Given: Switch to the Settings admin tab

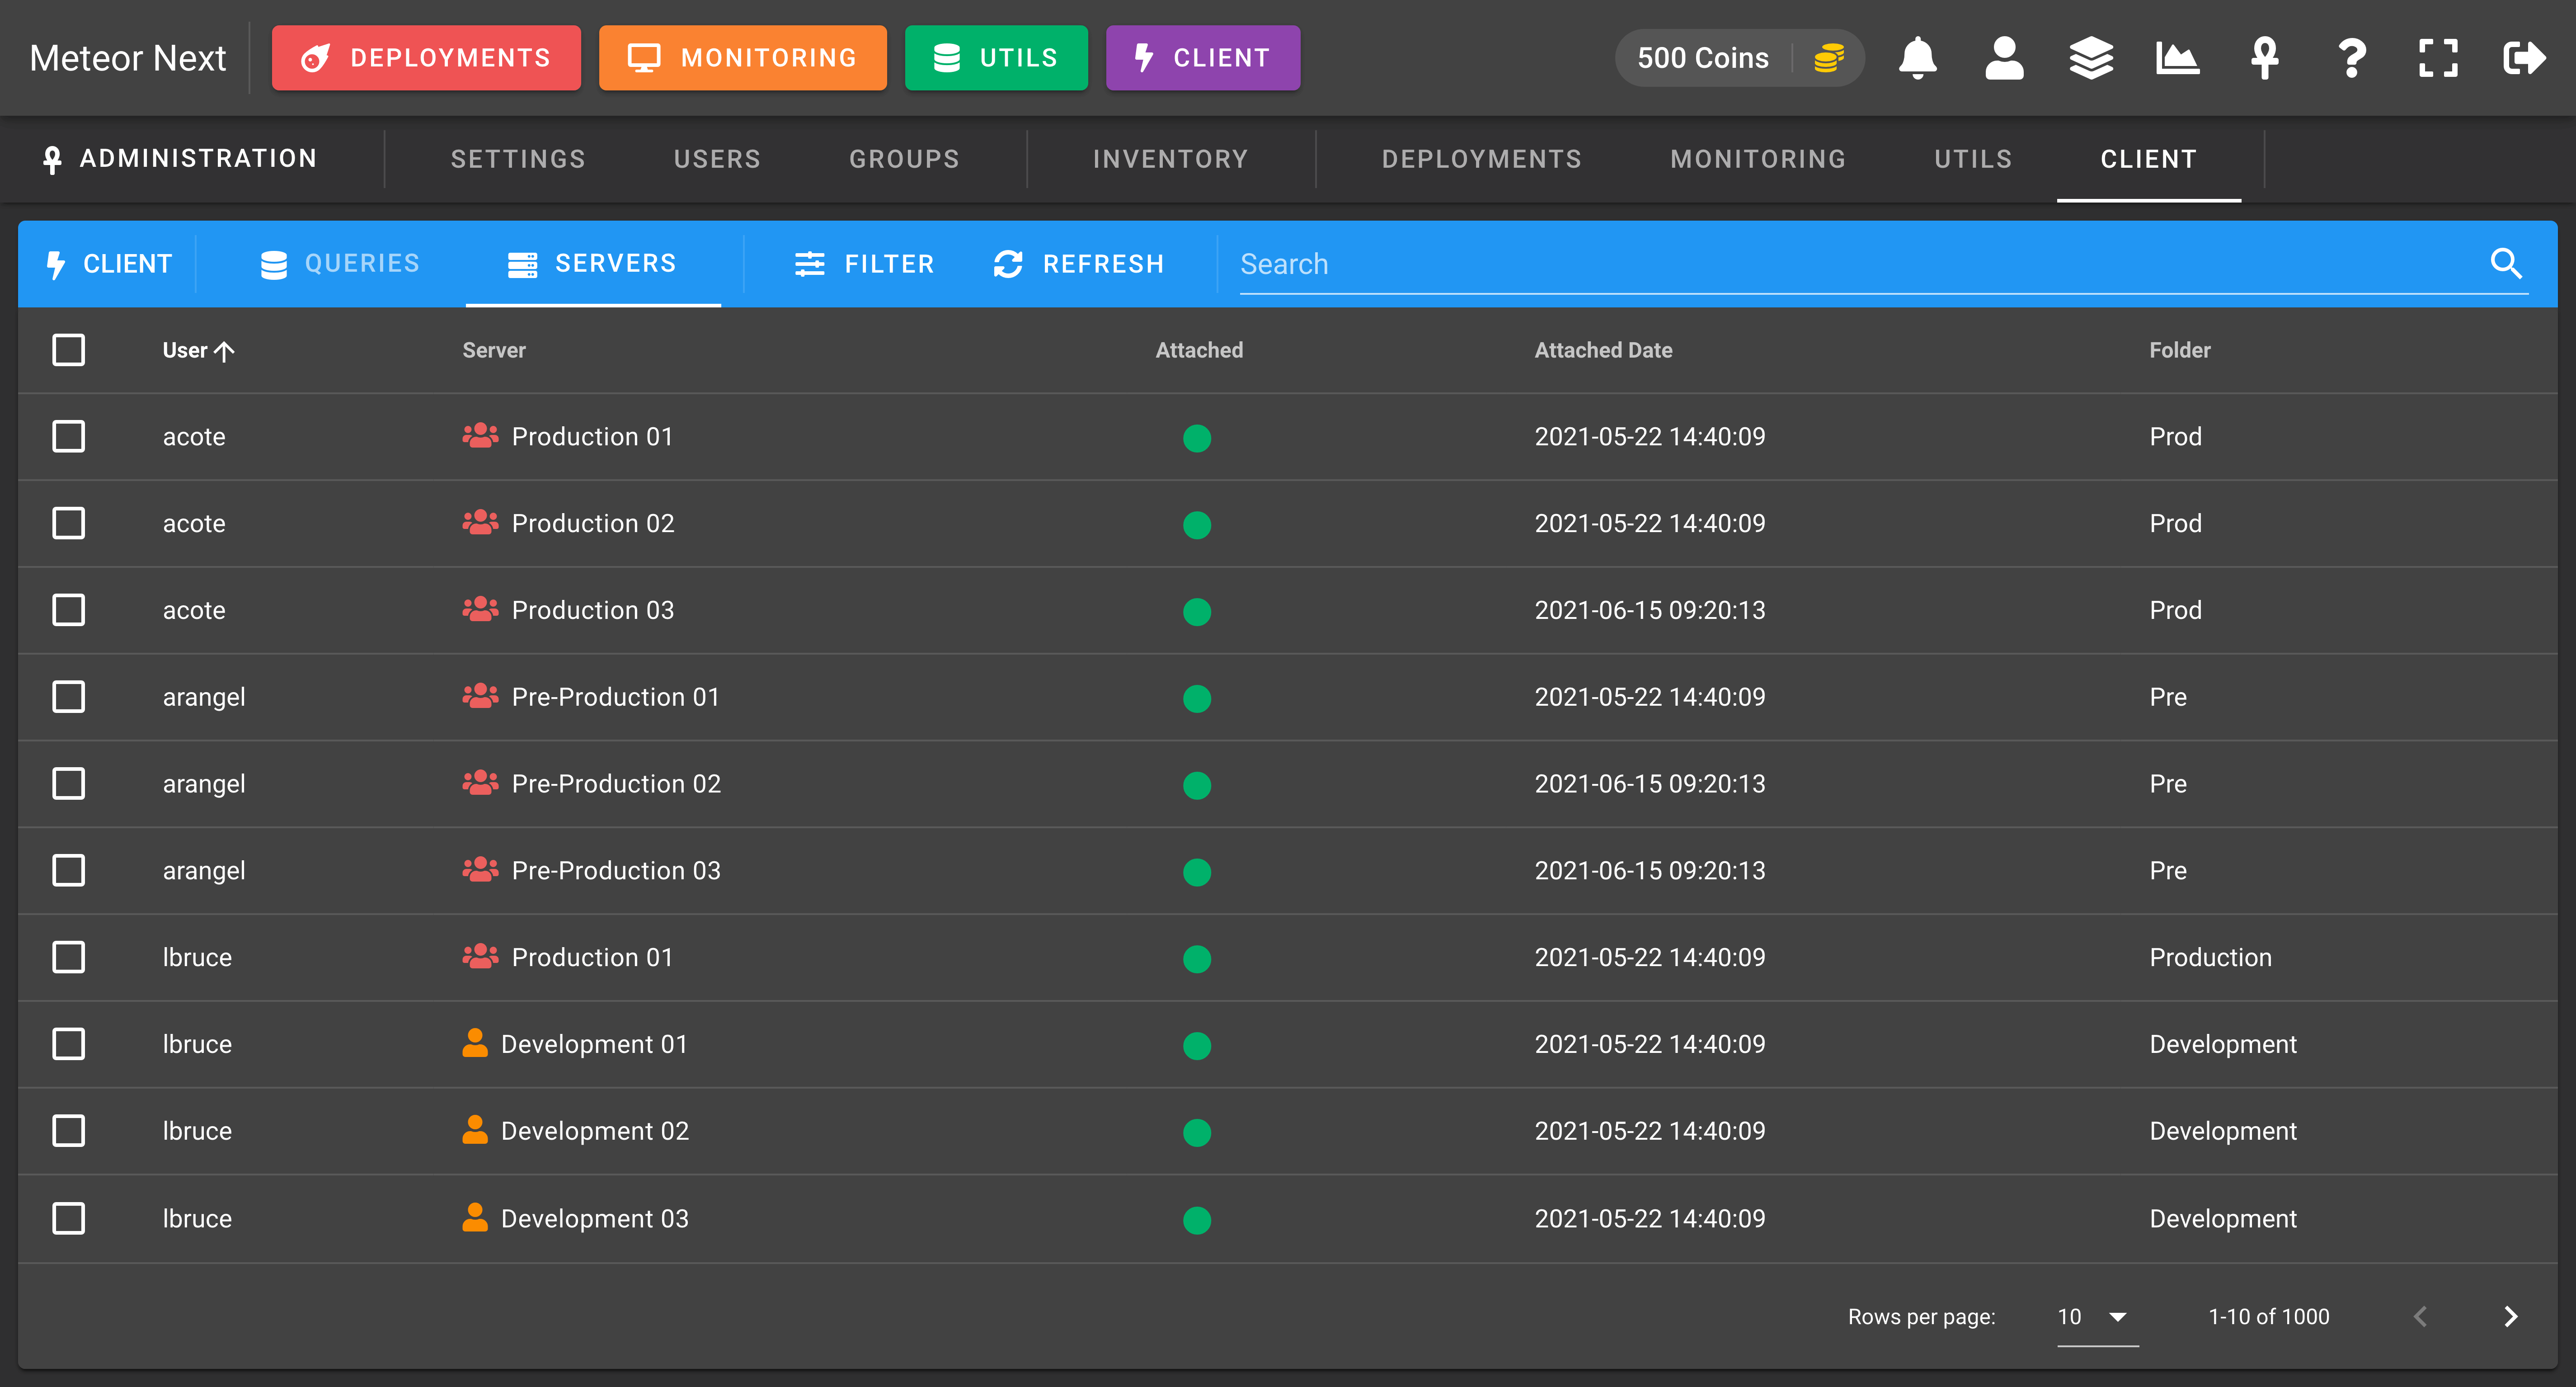Looking at the screenshot, I should [x=518, y=159].
